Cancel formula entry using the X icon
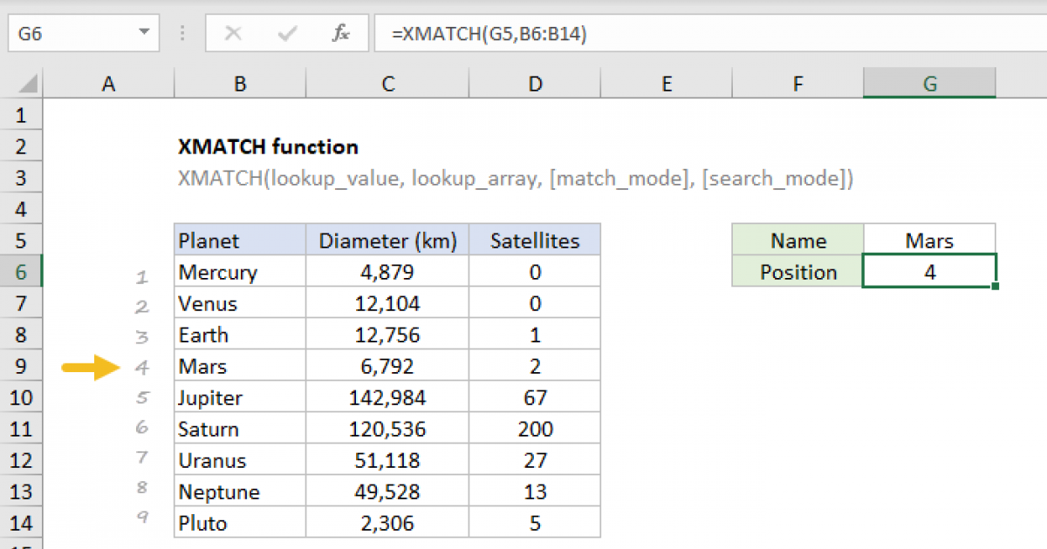Viewport: 1047px width, 549px height. [233, 33]
